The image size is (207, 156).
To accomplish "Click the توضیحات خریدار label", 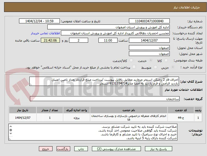I will pos(195,132).
